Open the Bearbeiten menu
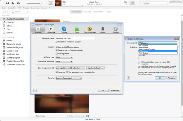The height and width of the screenshot is (121, 183). coord(12,8)
